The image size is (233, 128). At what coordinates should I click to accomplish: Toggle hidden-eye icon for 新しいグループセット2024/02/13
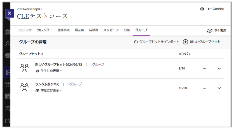click(37, 71)
